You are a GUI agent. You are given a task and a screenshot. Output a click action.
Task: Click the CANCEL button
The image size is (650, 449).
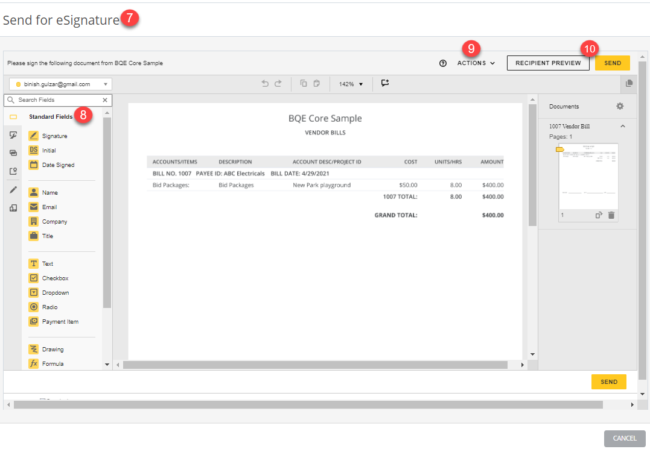624,438
